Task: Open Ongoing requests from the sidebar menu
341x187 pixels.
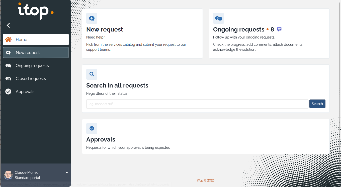Action: click(32, 65)
